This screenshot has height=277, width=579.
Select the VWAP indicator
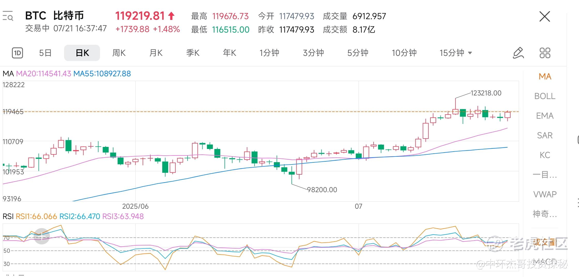coord(545,194)
